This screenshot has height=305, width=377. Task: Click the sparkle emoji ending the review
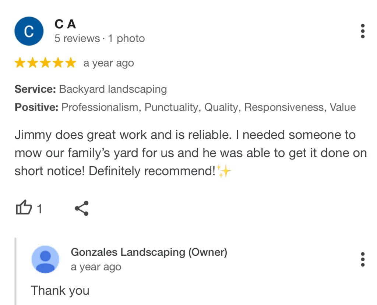[223, 171]
